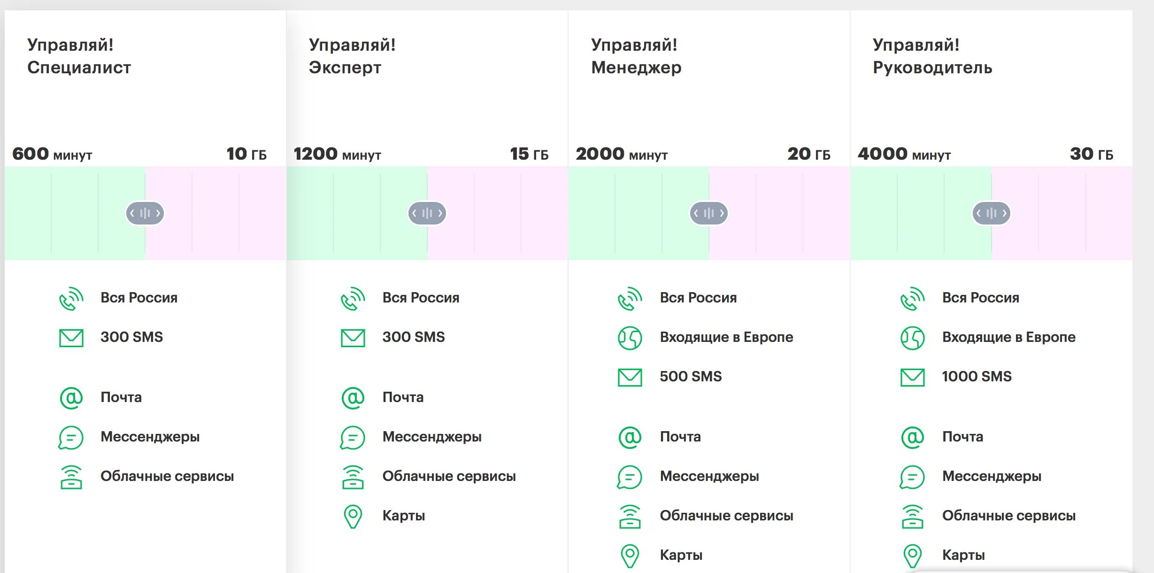This screenshot has height=573, width=1154.
Task: Open the Управляй! Специалист plan title
Action: coord(79,56)
